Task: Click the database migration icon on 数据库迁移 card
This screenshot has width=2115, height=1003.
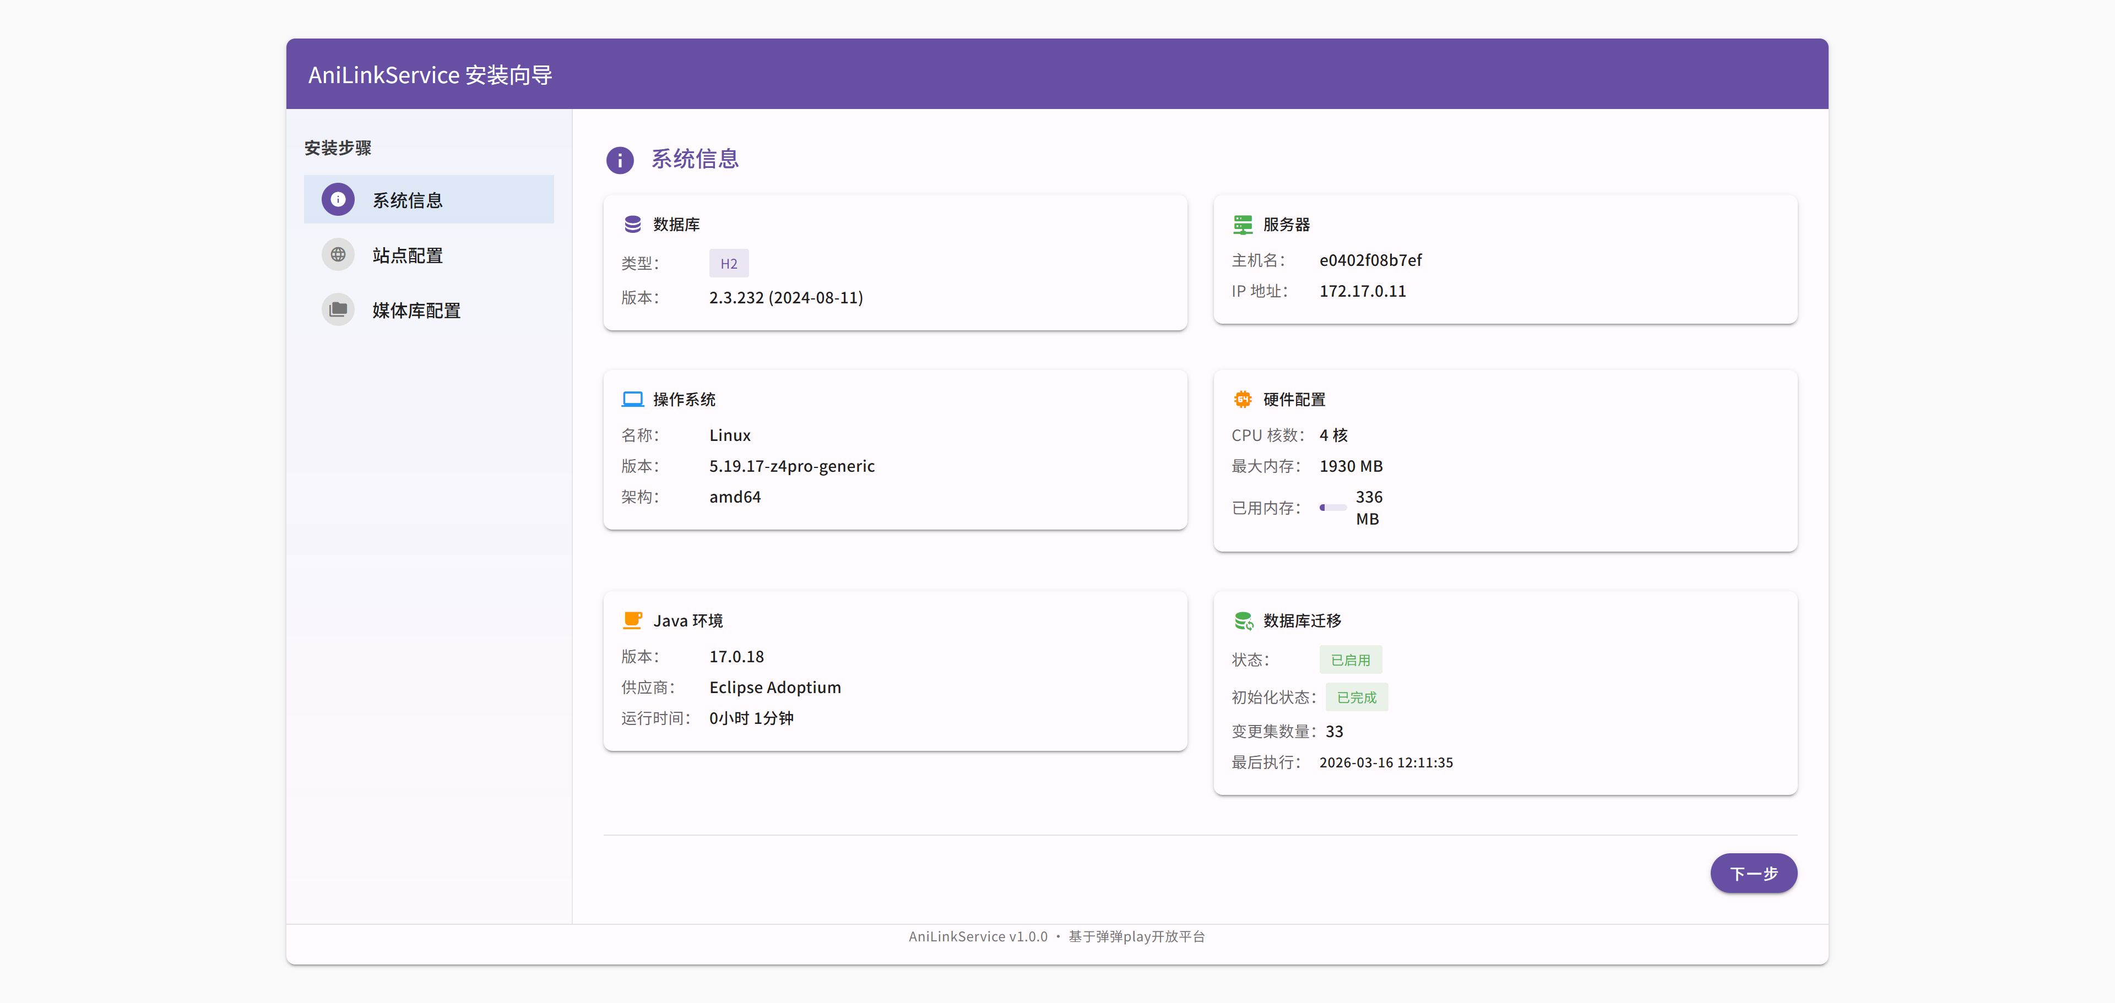Action: pos(1243,622)
